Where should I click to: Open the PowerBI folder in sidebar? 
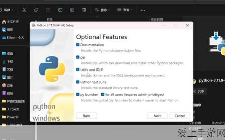click(x=10, y=117)
